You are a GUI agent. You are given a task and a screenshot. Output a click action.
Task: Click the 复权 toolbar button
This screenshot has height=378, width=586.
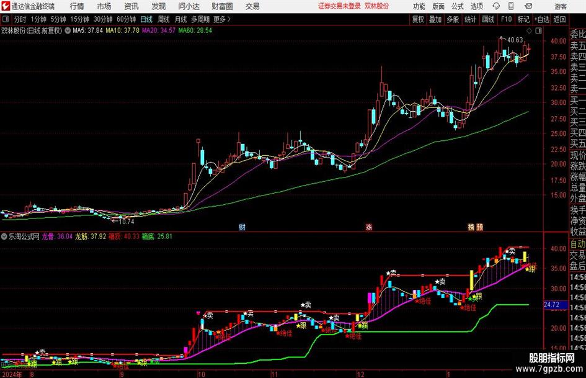pyautogui.click(x=418, y=19)
